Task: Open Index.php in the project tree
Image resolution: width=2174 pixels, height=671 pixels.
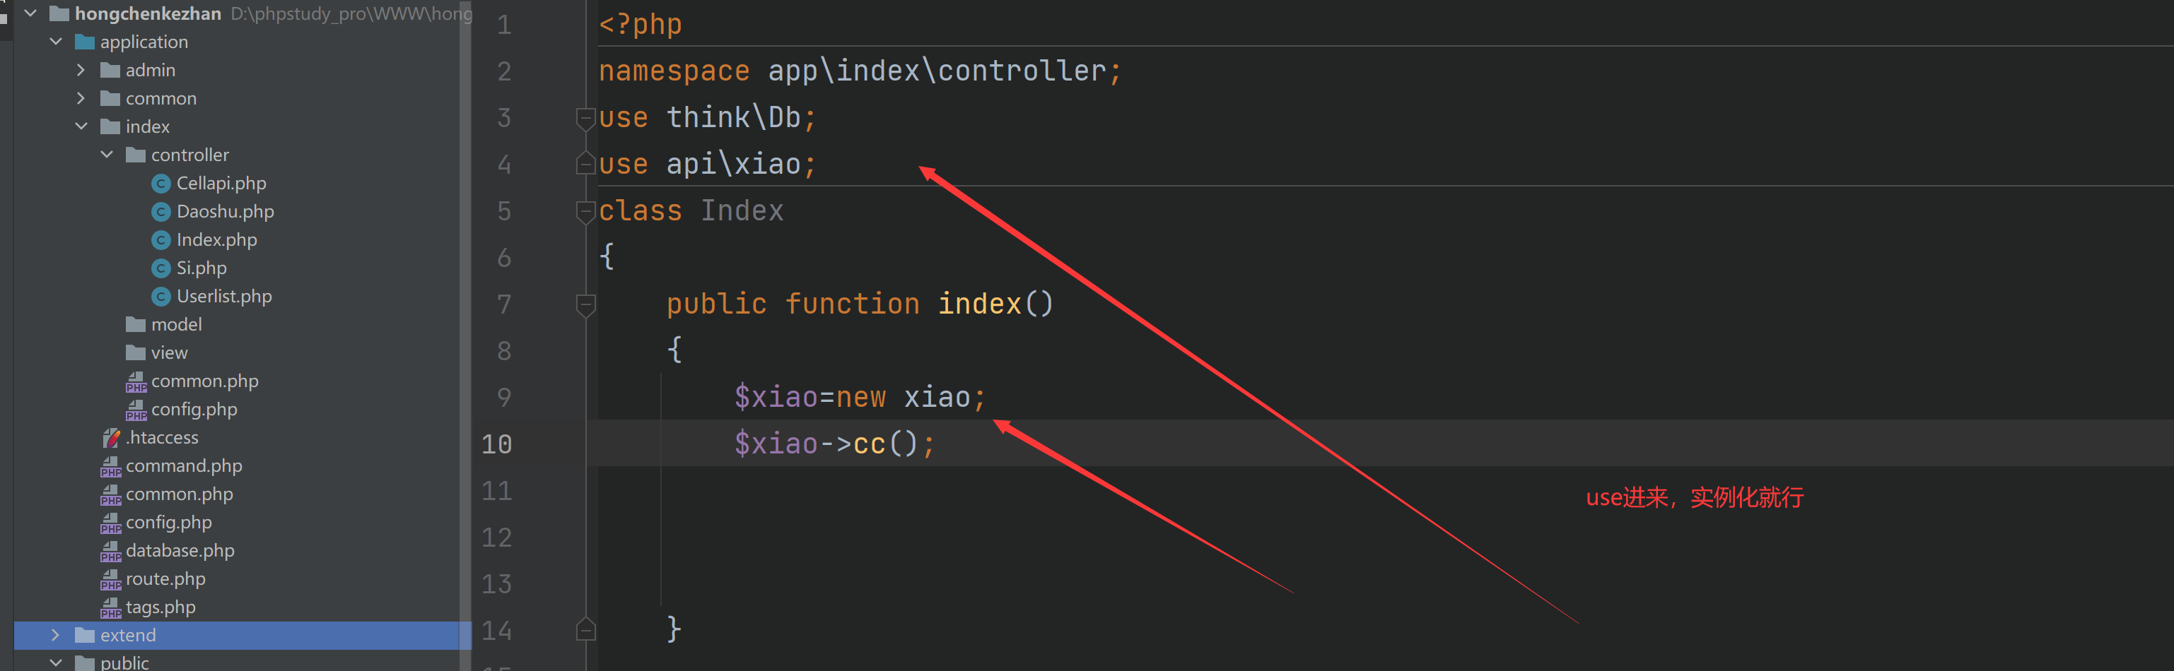Action: click(216, 240)
